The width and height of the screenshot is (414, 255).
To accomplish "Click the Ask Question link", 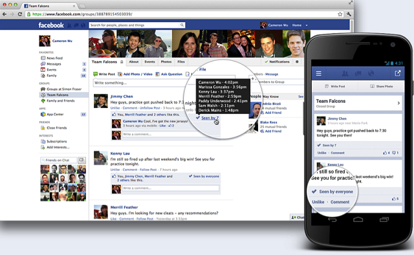I will (x=169, y=74).
